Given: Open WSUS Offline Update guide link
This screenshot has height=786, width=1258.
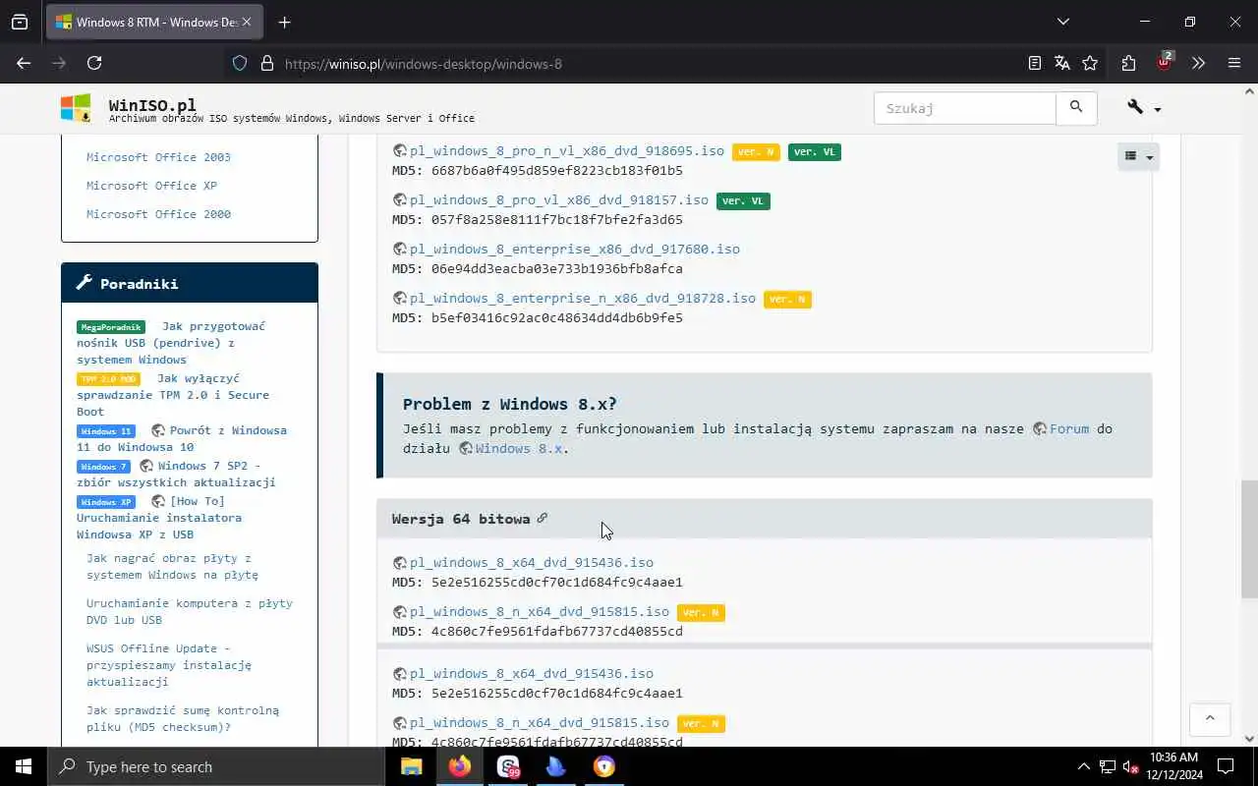Looking at the screenshot, I should pos(169,665).
